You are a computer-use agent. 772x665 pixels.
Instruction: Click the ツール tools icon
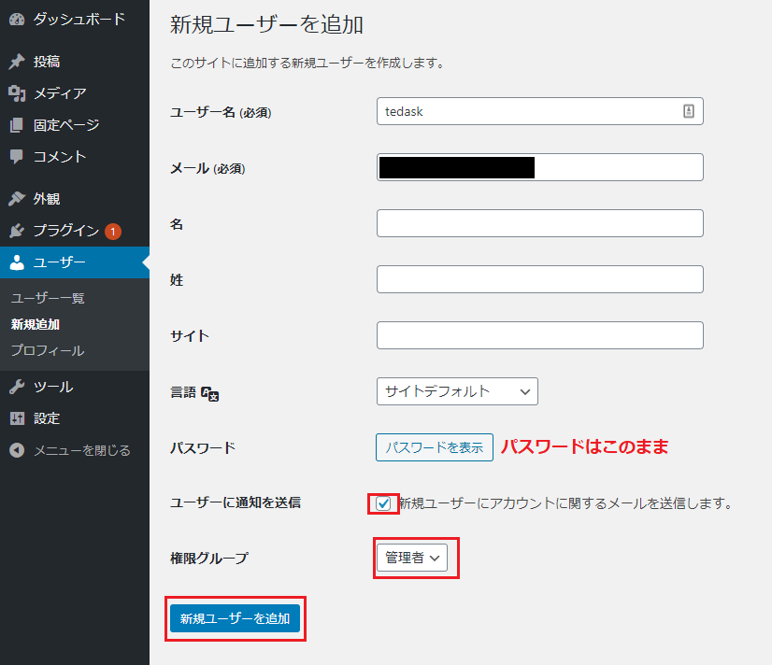[x=17, y=386]
